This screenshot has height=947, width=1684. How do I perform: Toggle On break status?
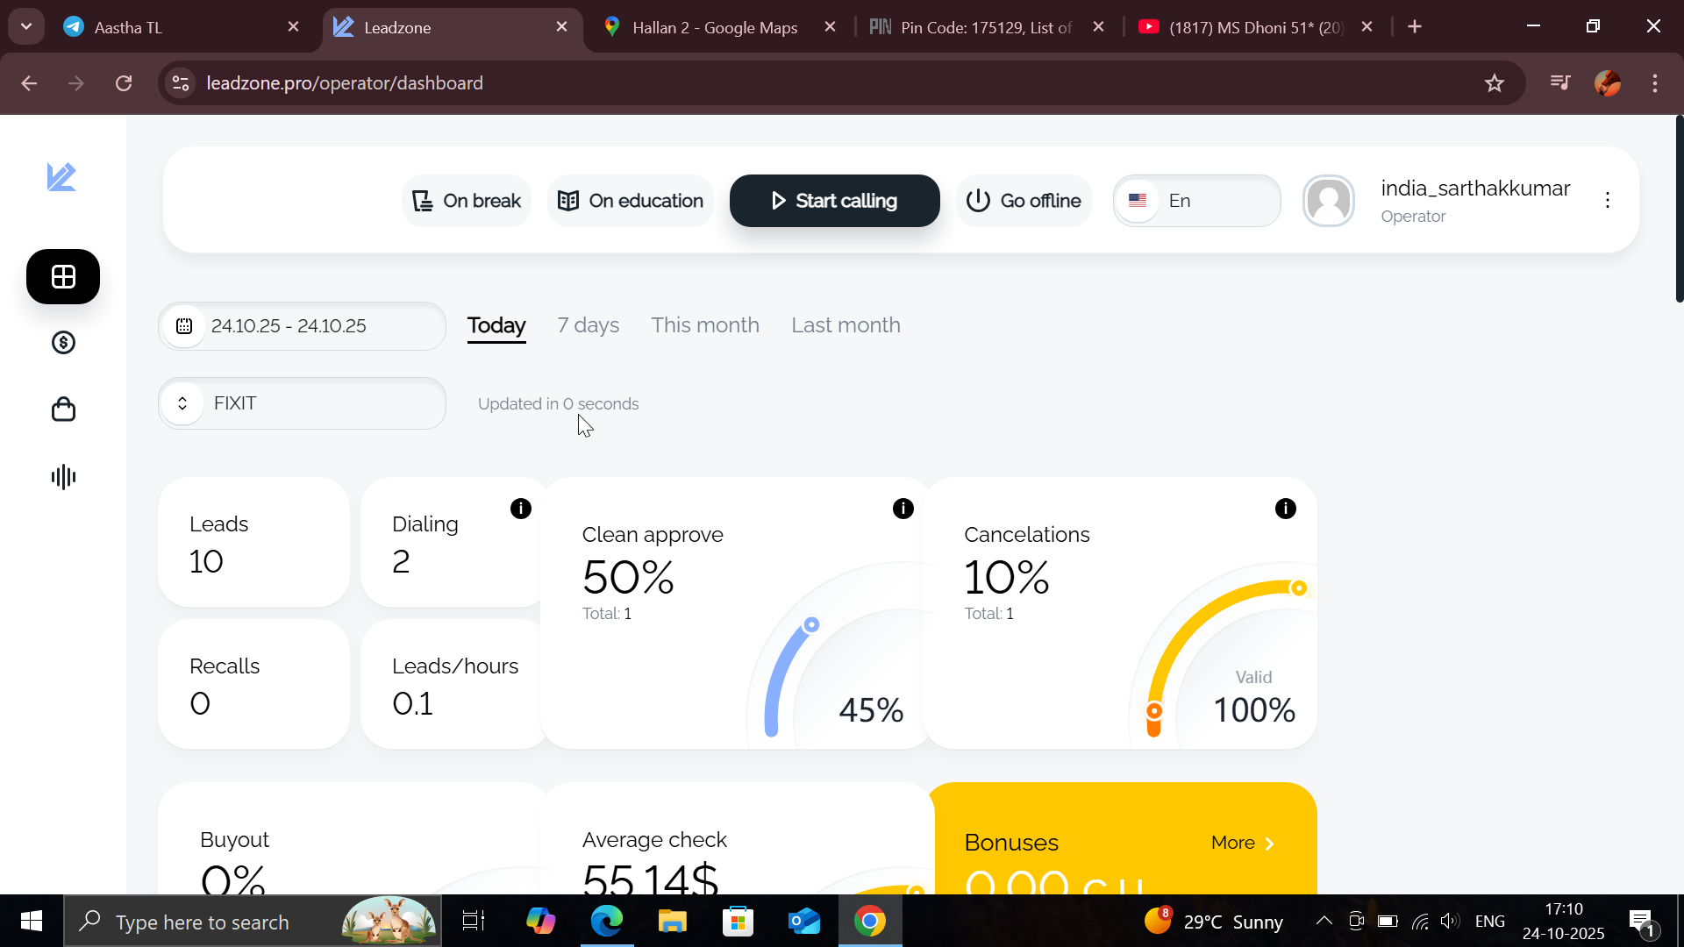(467, 201)
